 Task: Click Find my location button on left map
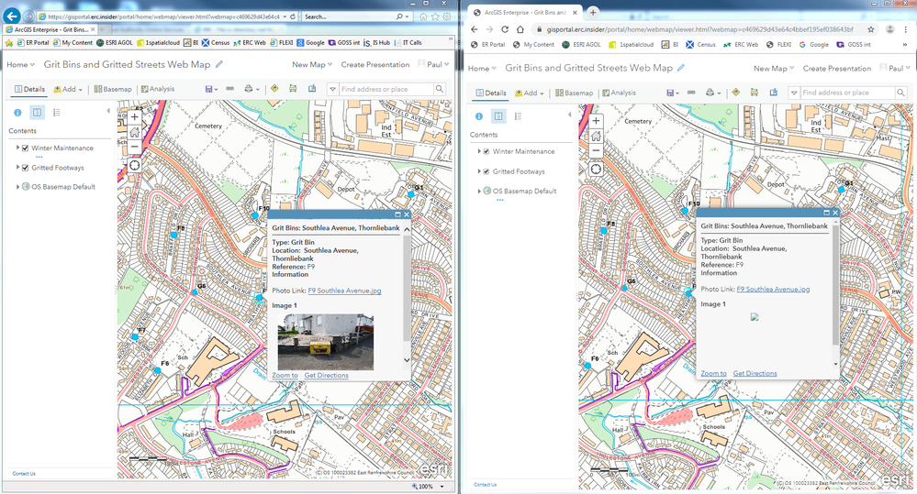point(135,165)
